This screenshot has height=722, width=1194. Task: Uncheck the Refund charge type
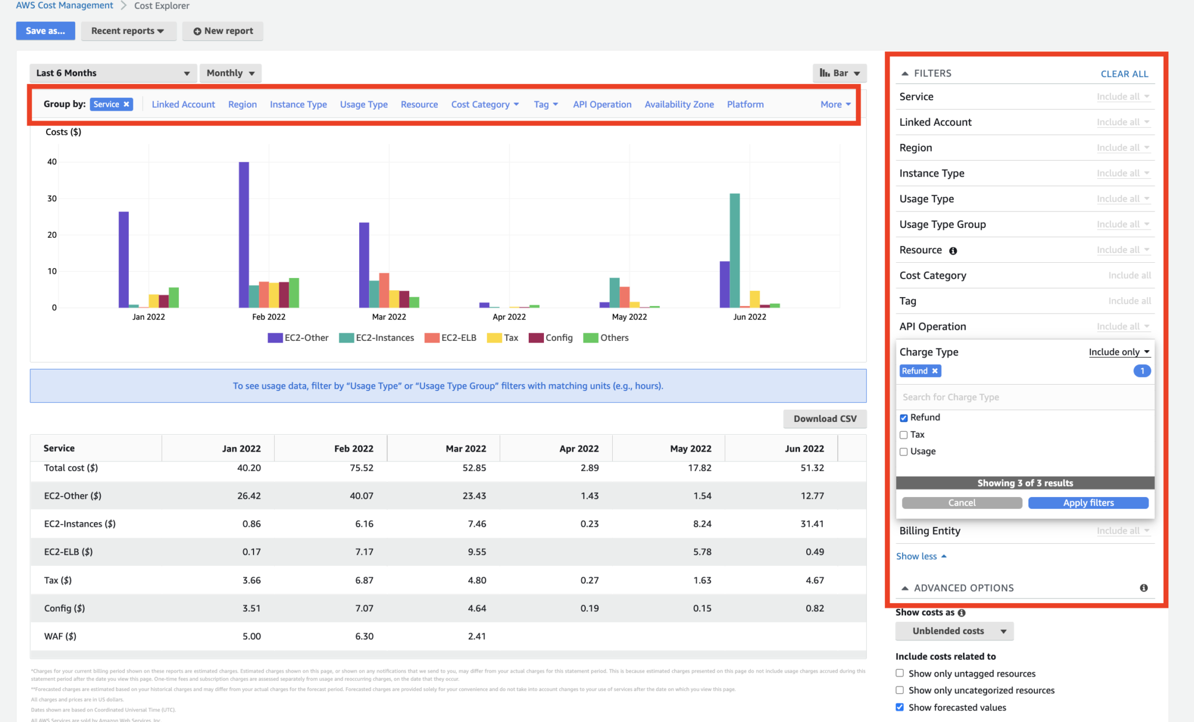(904, 418)
